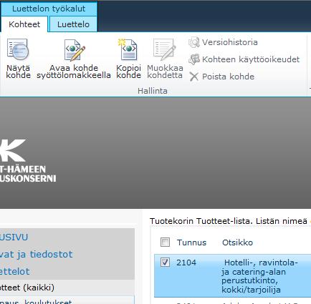Open the USIVU navigation link
Screen dimensions: 311x304
point(14,237)
